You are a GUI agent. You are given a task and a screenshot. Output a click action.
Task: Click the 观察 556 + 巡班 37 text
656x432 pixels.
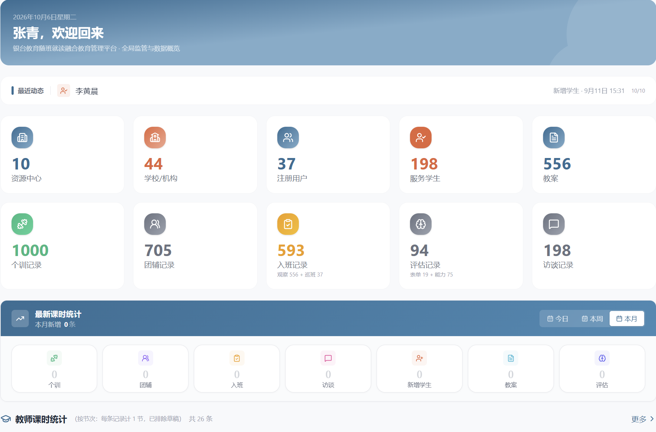(300, 275)
